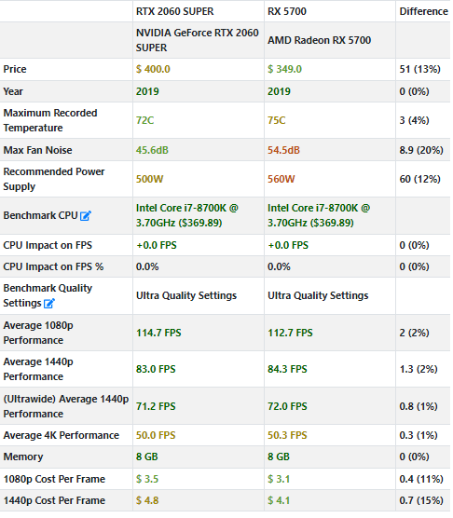Click the RTX 2060 SUPER column header
The height and width of the screenshot is (518, 453).
pos(176,11)
